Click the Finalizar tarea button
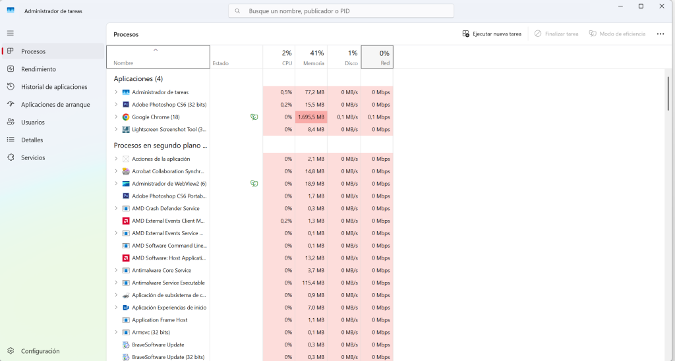675x361 pixels. [x=556, y=34]
